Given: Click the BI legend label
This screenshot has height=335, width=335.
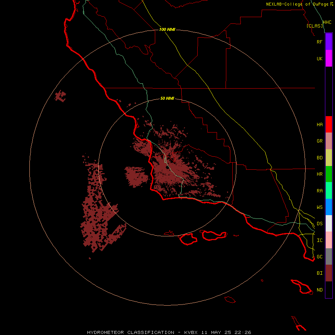Looking at the screenshot, I should pyautogui.click(x=319, y=273).
